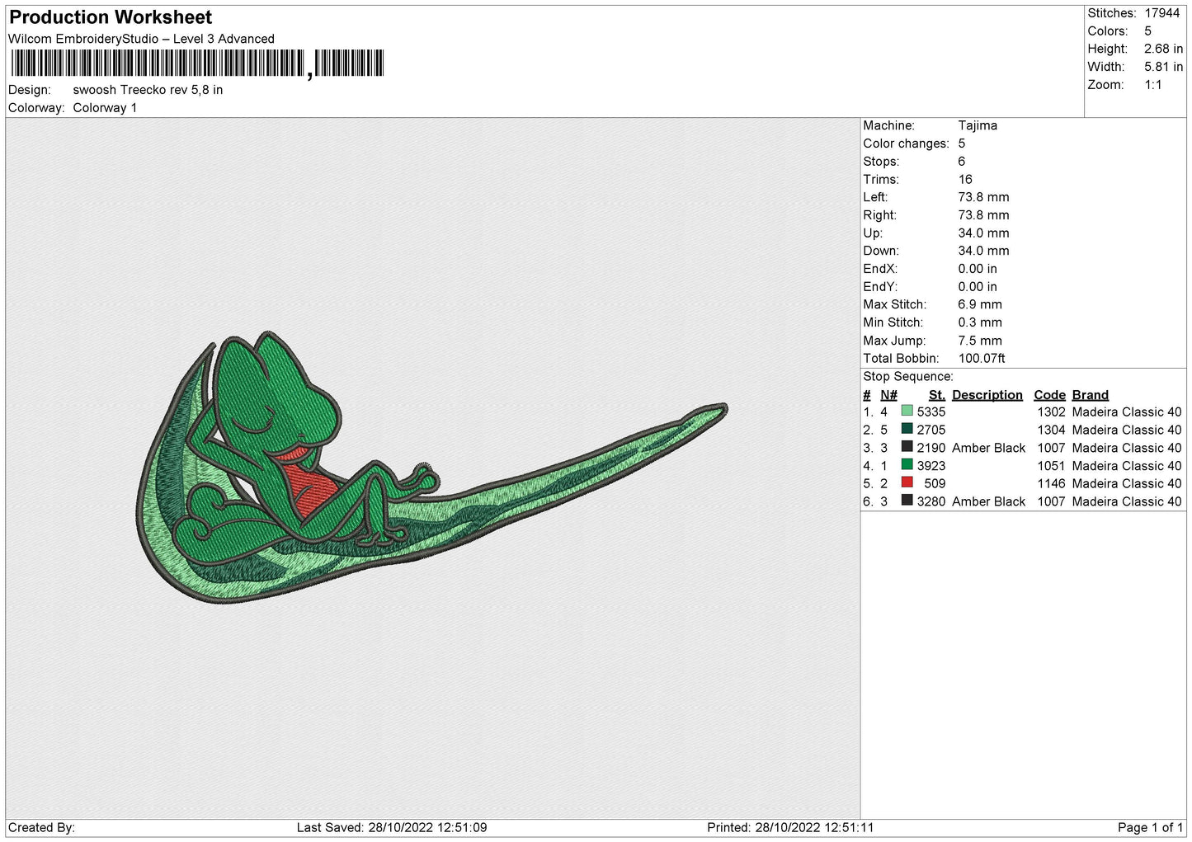The height and width of the screenshot is (842, 1192).
Task: Click the Production Worksheet title
Action: click(x=111, y=17)
